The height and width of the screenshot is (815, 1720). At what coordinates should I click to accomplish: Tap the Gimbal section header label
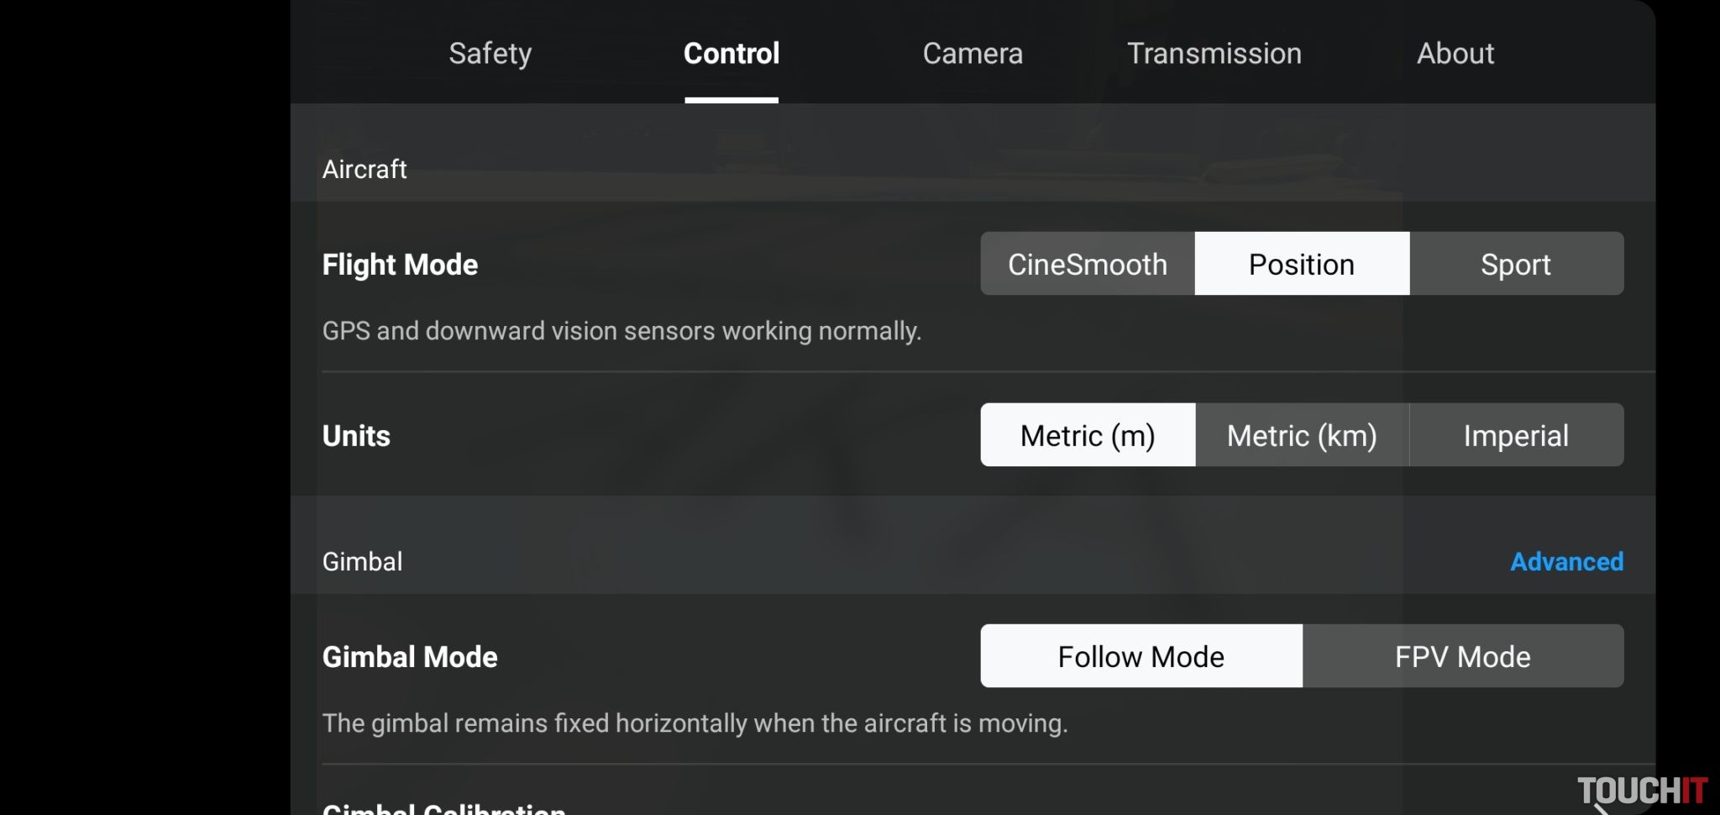pyautogui.click(x=363, y=561)
